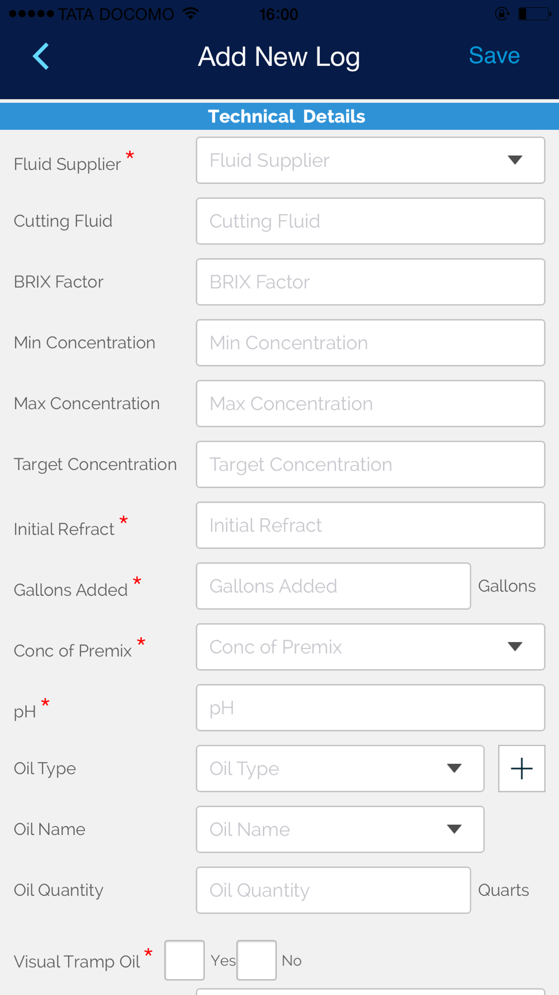
Task: Open the Oil Type dropdown
Action: [x=340, y=768]
